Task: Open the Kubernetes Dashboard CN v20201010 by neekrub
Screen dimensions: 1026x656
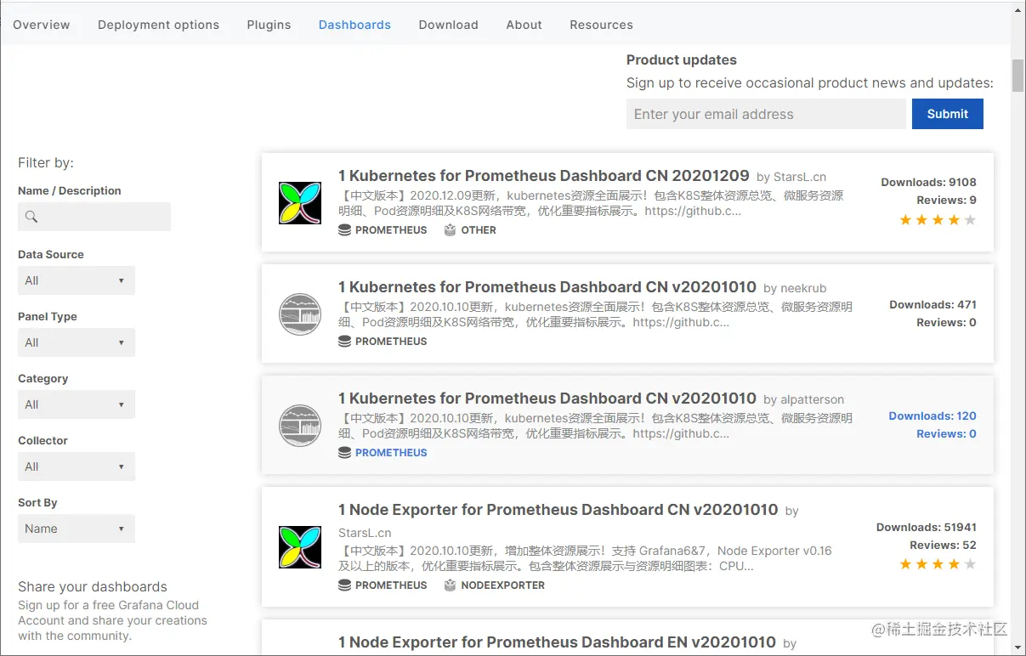Action: [547, 287]
